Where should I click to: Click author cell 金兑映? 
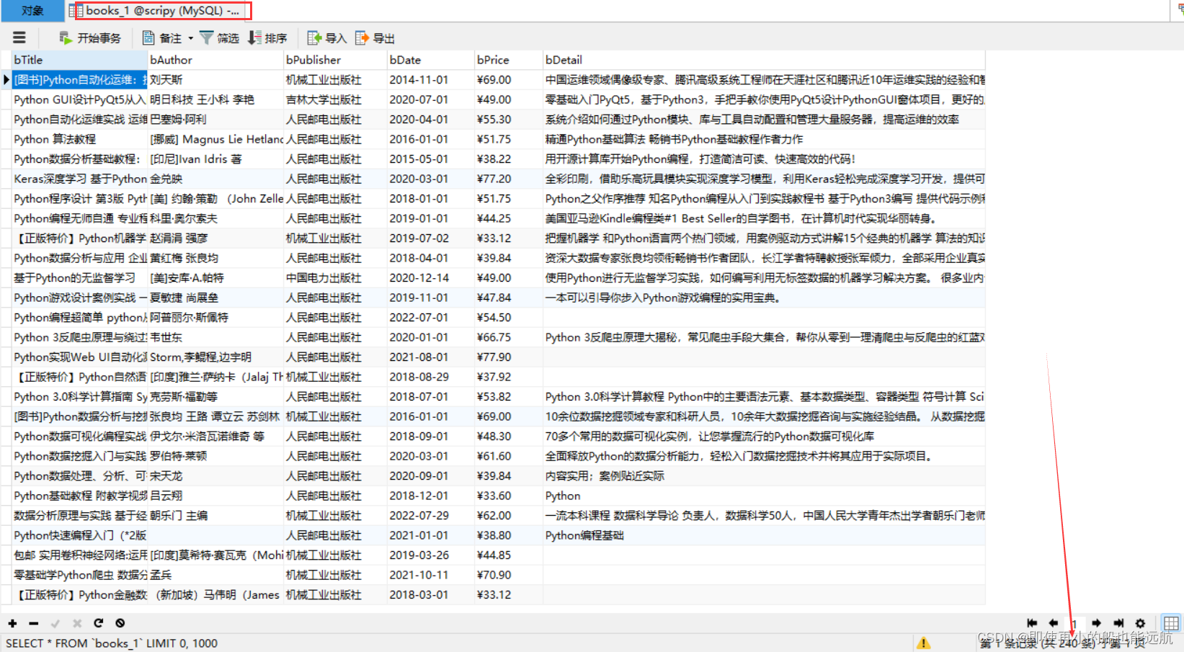[x=215, y=179]
